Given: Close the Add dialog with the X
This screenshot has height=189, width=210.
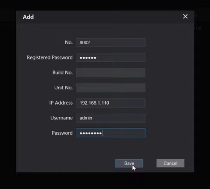Looking at the screenshot, I should (185, 17).
